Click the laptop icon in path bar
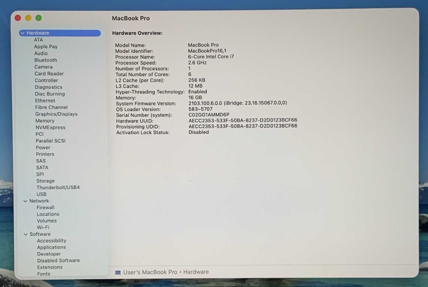Viewport: 428px width, 287px height. [x=118, y=272]
